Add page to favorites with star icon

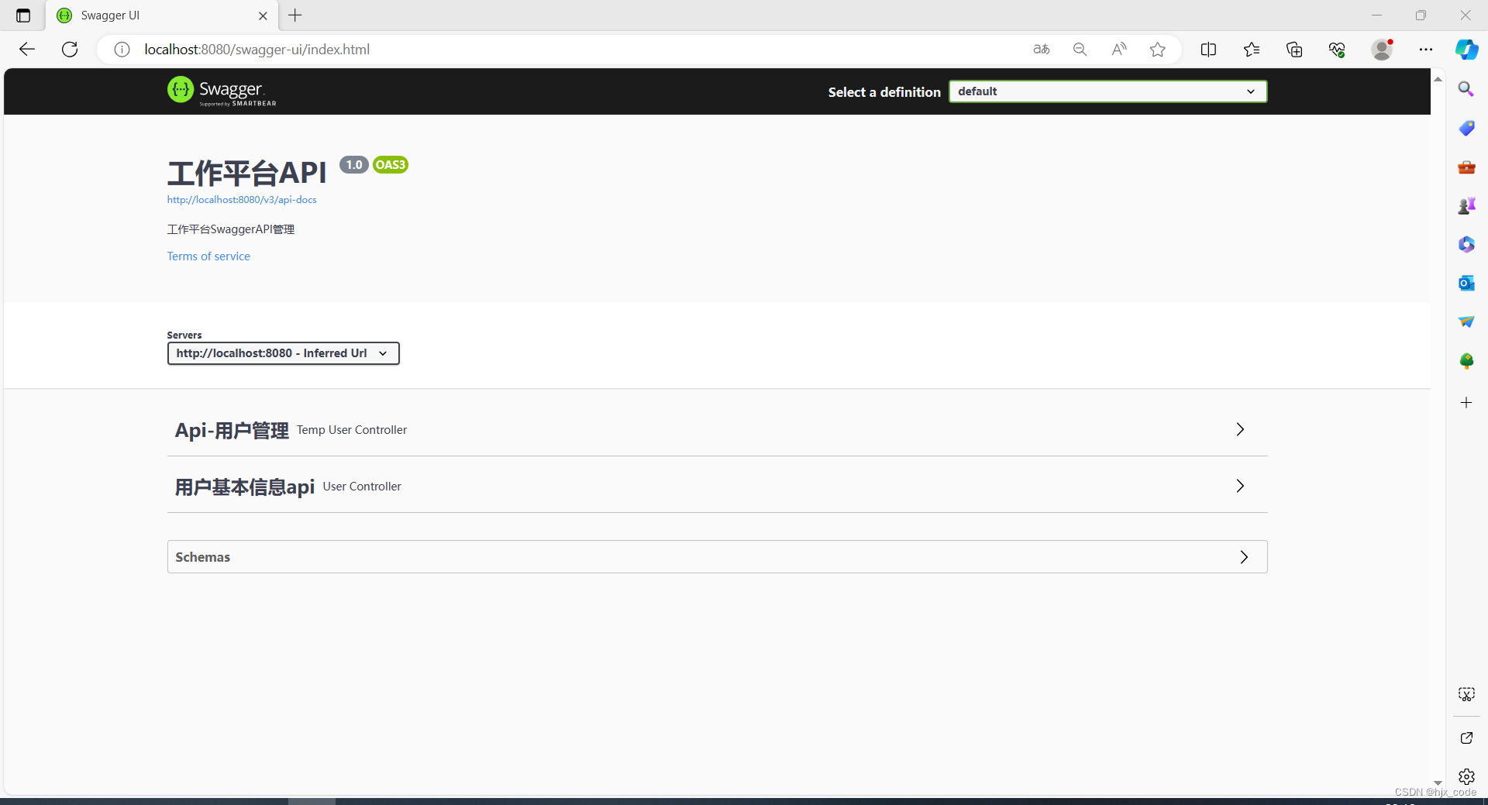[x=1158, y=50]
